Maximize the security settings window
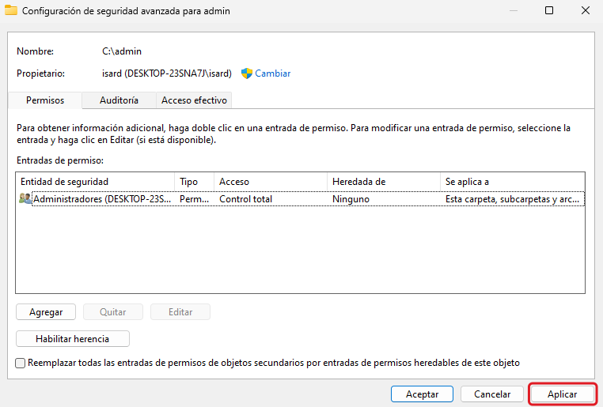This screenshot has width=603, height=407. (549, 11)
